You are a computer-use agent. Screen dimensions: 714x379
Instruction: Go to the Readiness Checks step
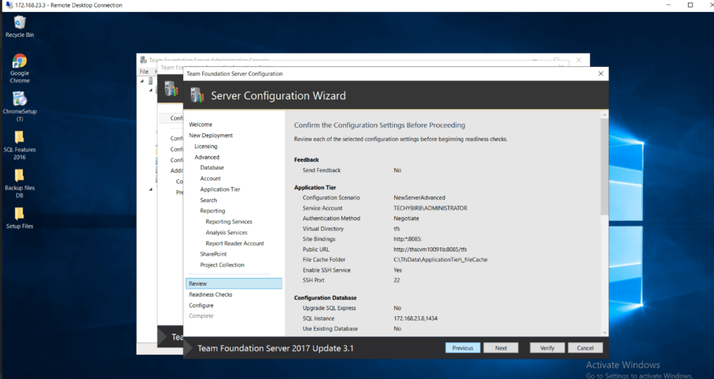point(211,295)
